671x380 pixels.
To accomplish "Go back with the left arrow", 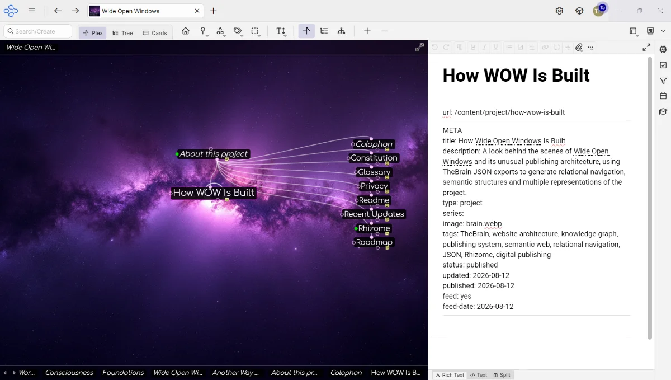I will pyautogui.click(x=58, y=11).
